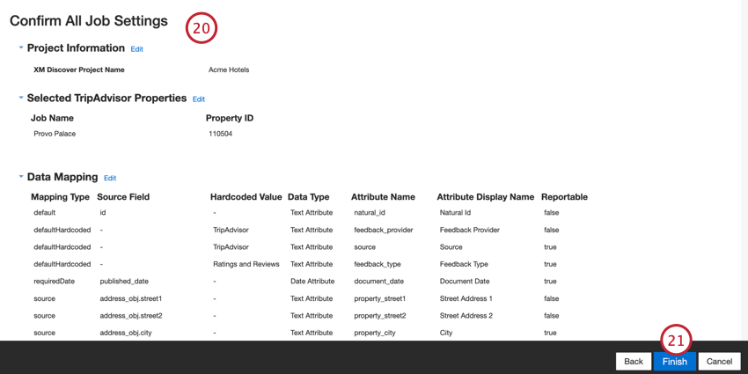Select the Provo Palace job name
The image size is (748, 374).
tap(55, 134)
